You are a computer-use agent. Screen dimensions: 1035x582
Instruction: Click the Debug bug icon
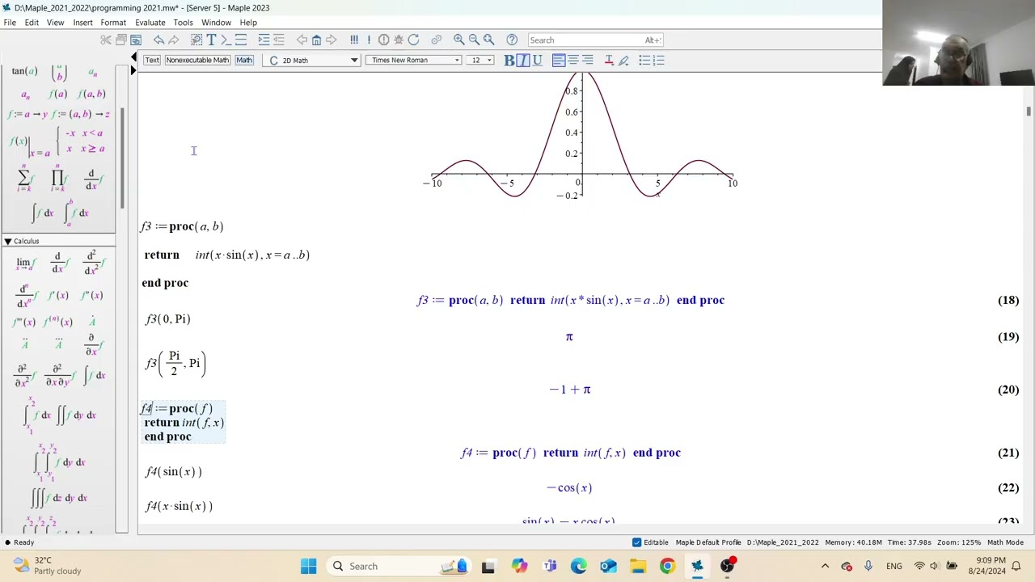[x=399, y=40]
